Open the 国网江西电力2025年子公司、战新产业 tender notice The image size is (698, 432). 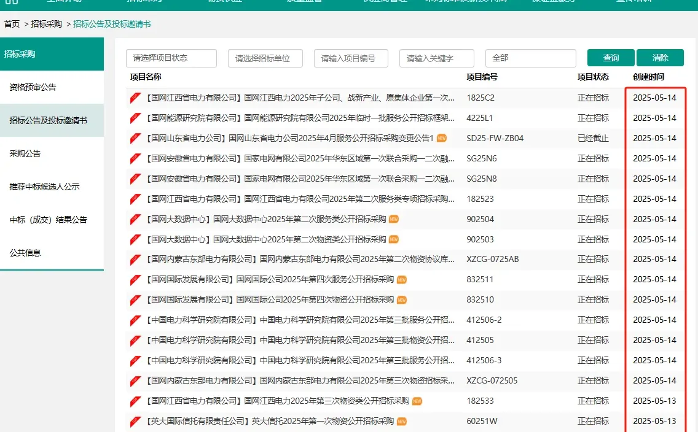tap(300, 98)
